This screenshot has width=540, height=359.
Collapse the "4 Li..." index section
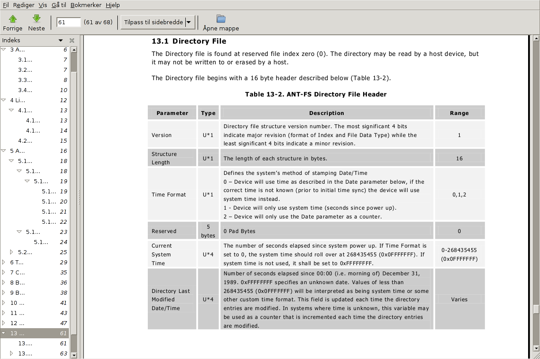4,100
